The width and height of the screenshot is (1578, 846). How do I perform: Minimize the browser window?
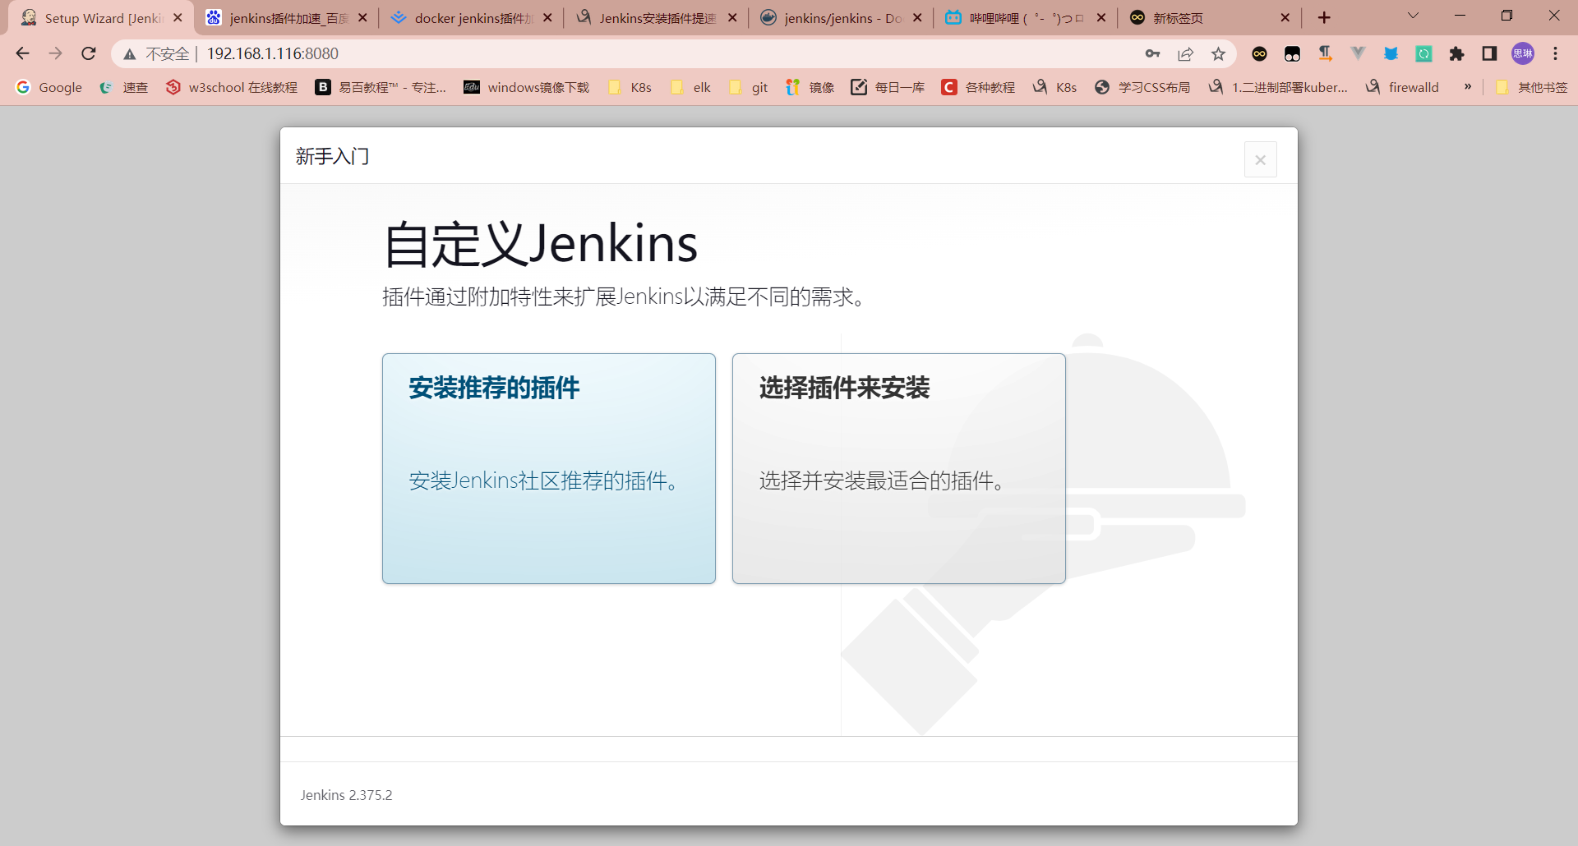pos(1460,16)
